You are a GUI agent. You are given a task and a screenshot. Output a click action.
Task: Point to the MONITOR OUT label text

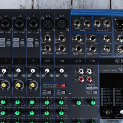click(106, 54)
